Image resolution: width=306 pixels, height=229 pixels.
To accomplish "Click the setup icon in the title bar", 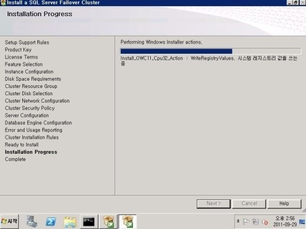I will click(3, 3).
